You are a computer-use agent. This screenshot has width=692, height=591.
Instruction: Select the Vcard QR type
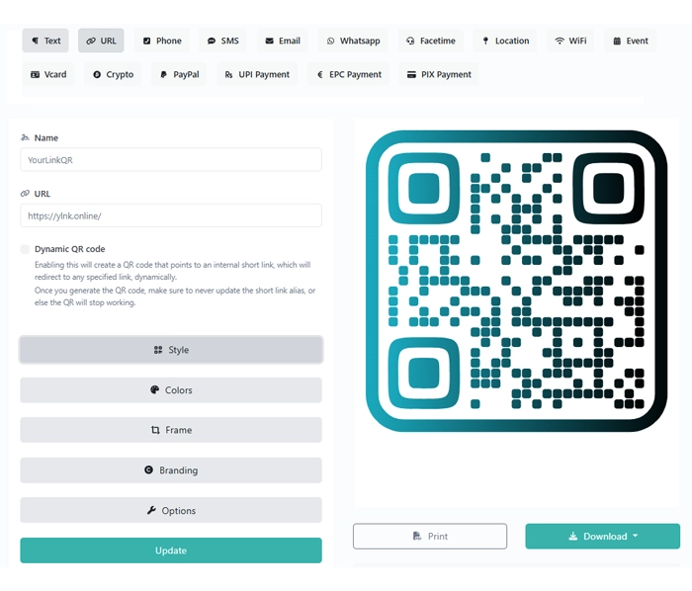point(48,74)
